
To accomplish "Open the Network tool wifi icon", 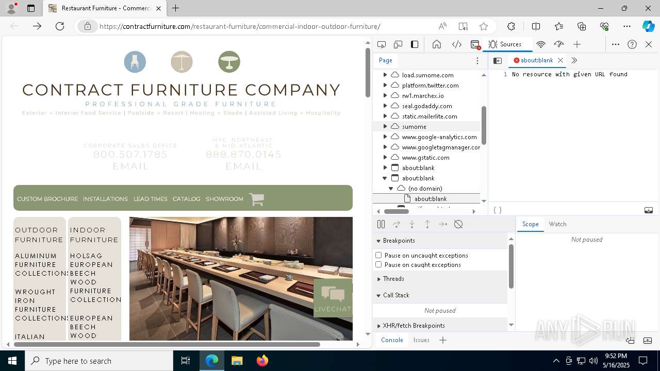I will 541,44.
